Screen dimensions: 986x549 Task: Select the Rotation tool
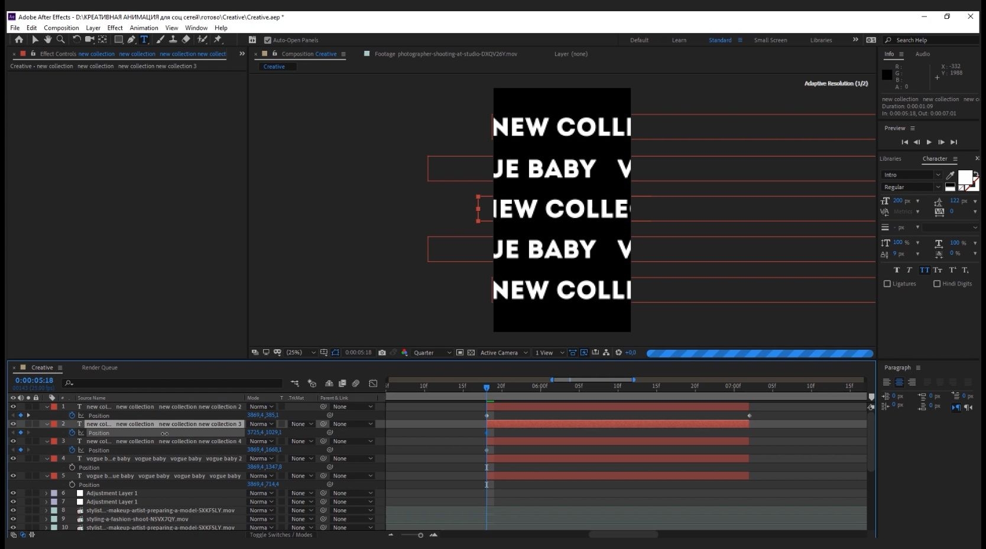[76, 40]
